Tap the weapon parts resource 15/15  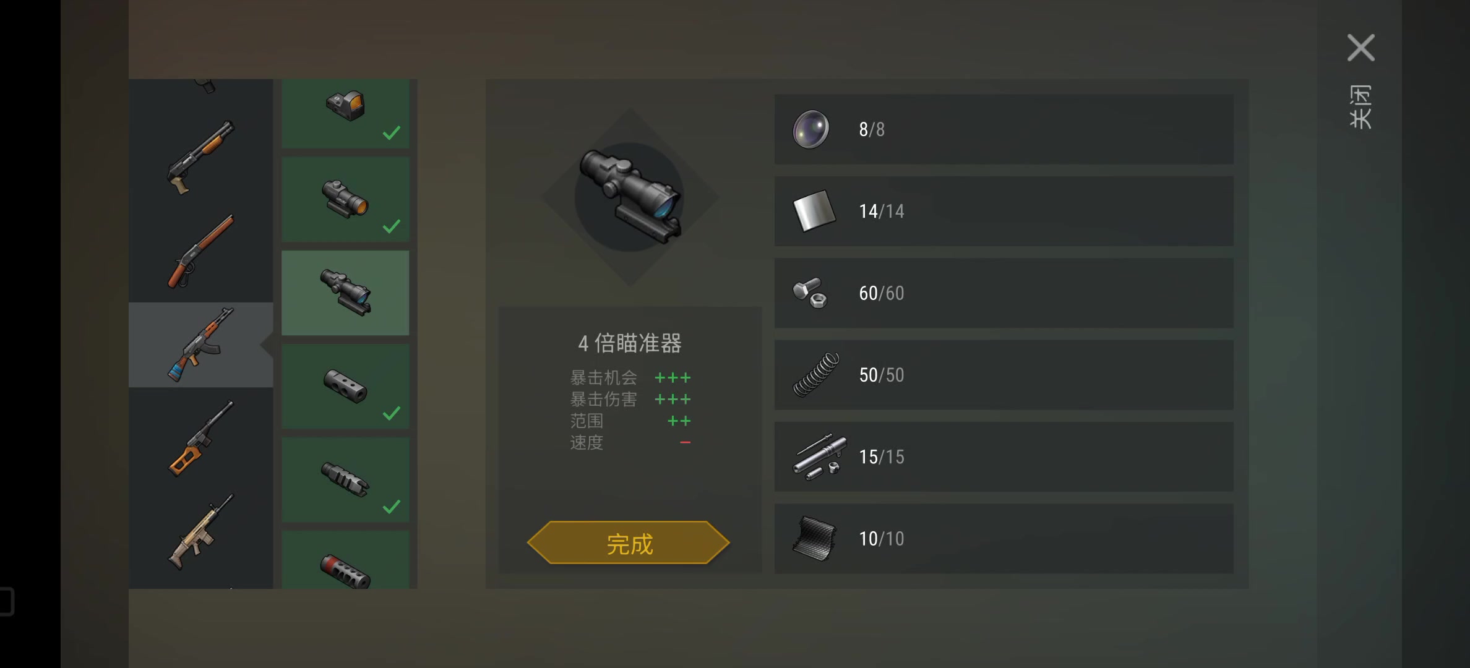(1004, 456)
